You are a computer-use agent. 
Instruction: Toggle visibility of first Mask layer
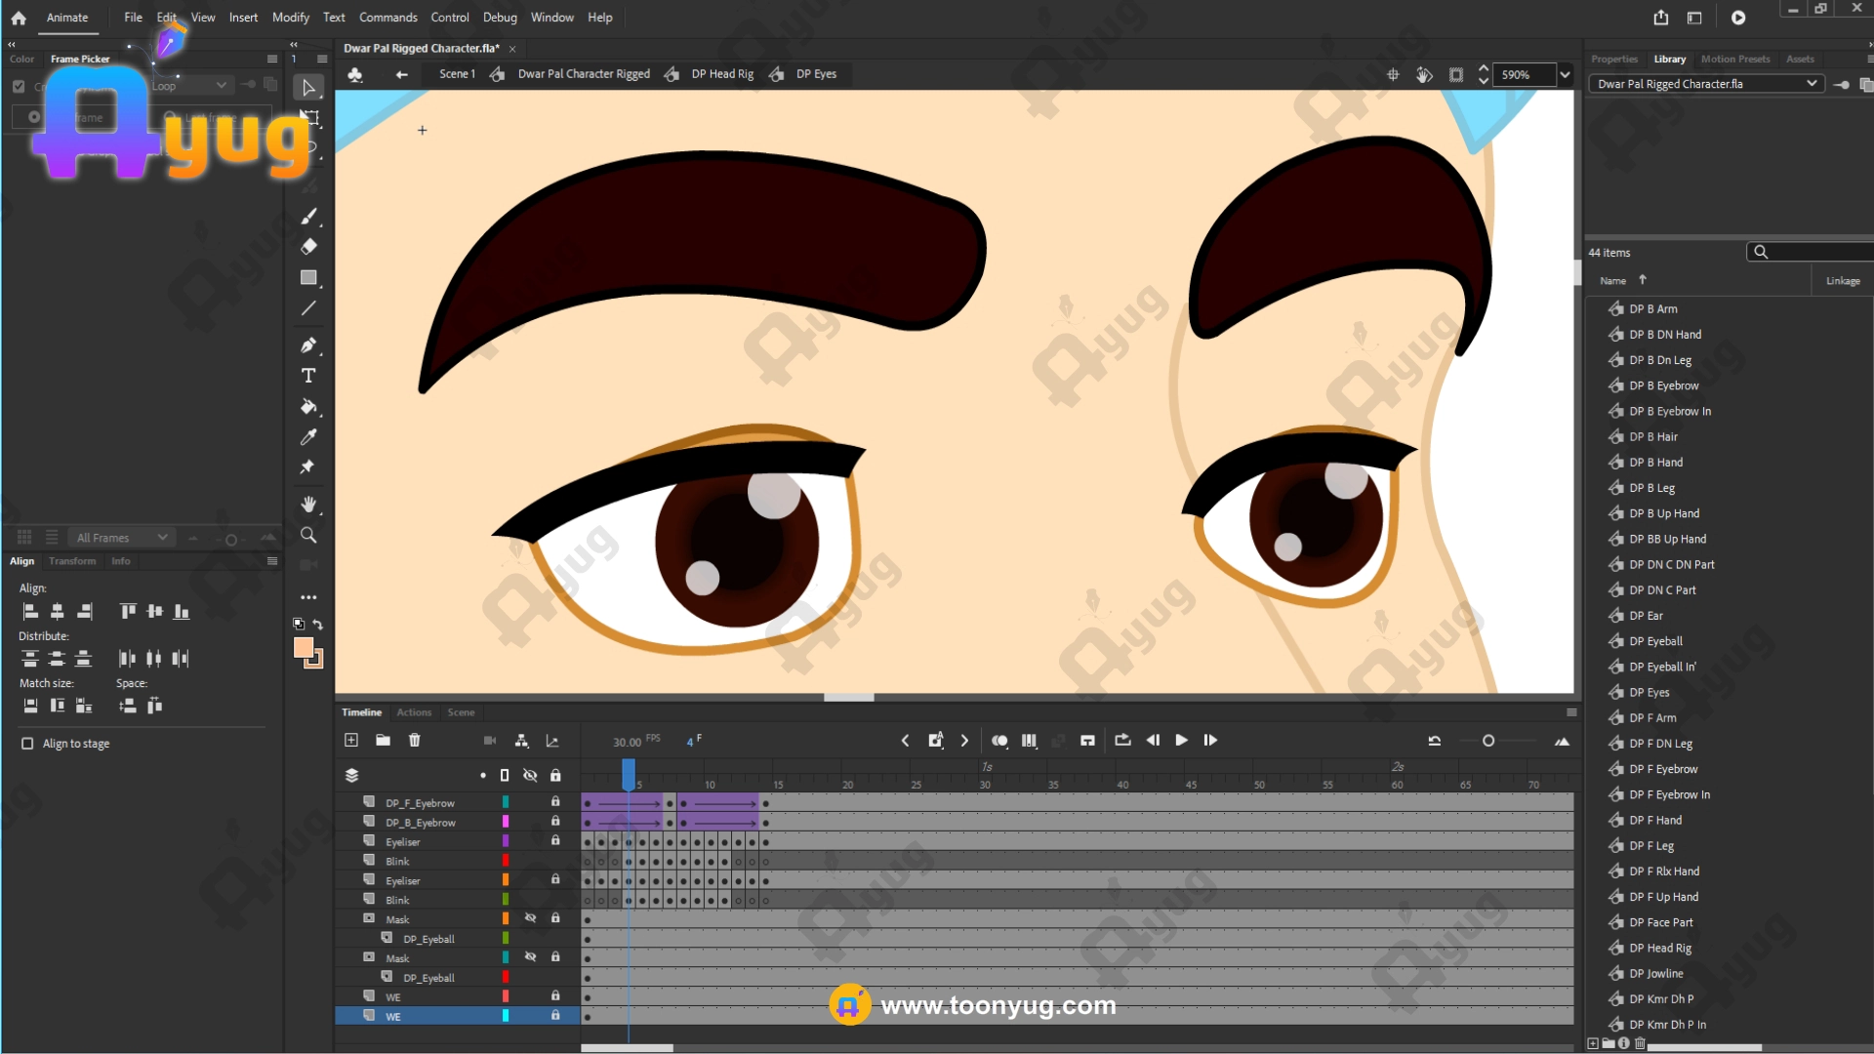point(530,918)
